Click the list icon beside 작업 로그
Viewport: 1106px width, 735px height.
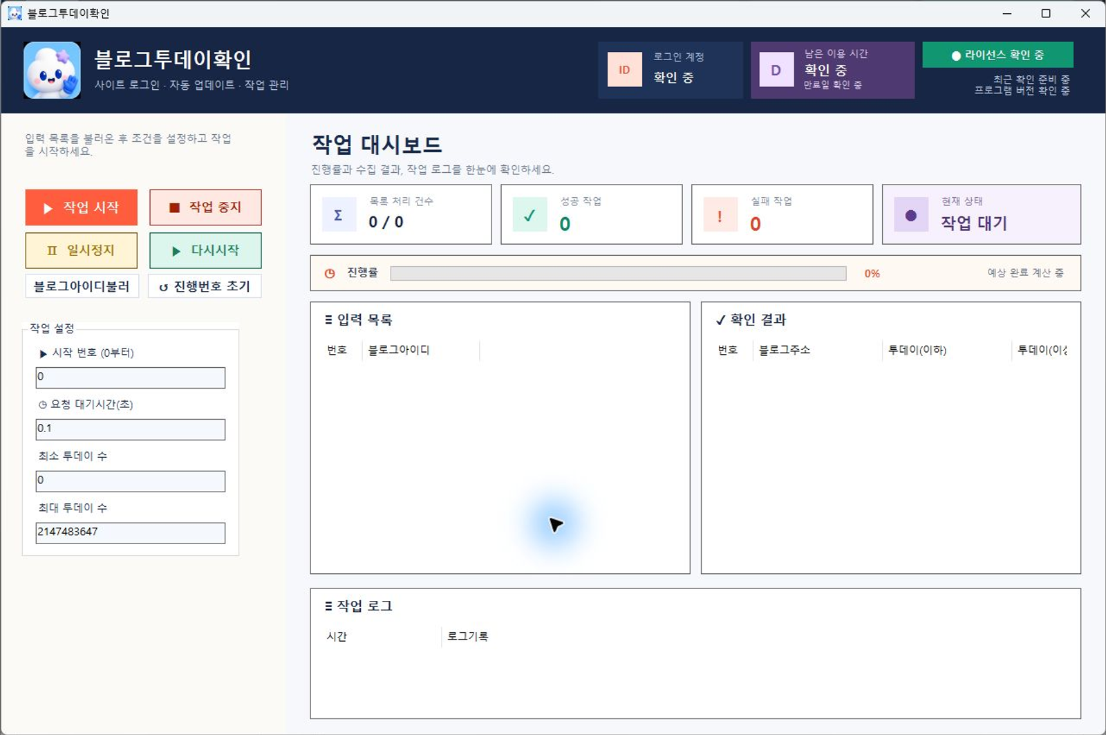(328, 606)
